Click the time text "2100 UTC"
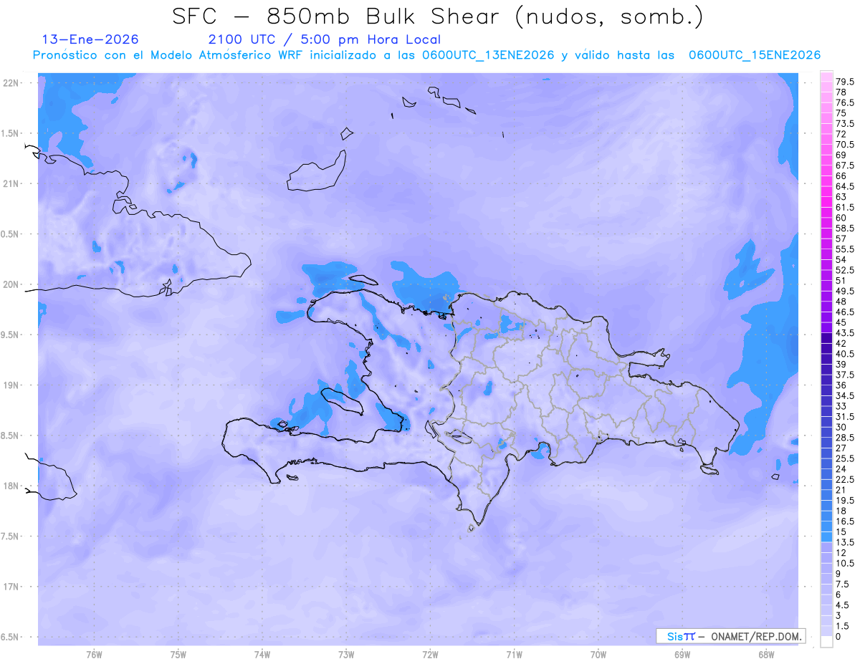 coord(242,39)
